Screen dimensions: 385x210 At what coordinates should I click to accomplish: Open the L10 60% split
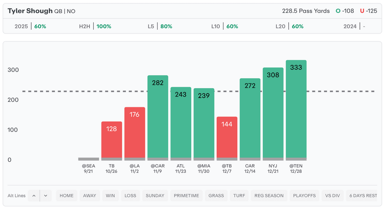pos(224,26)
